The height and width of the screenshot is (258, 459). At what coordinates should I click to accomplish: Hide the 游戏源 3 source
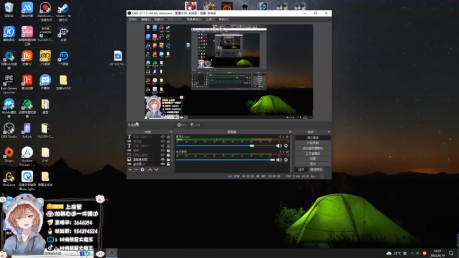pyautogui.click(x=163, y=164)
